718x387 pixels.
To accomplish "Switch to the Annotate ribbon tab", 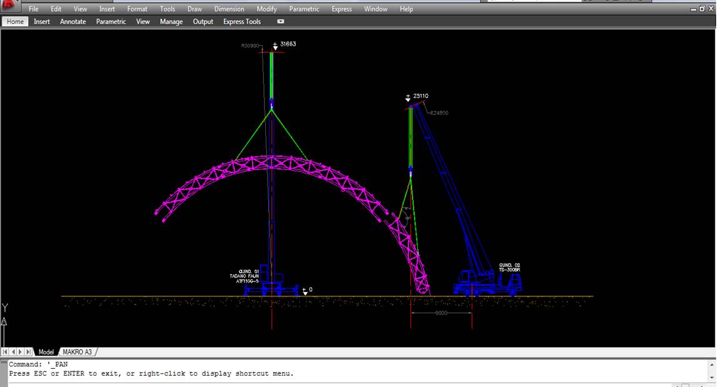I will 73,21.
